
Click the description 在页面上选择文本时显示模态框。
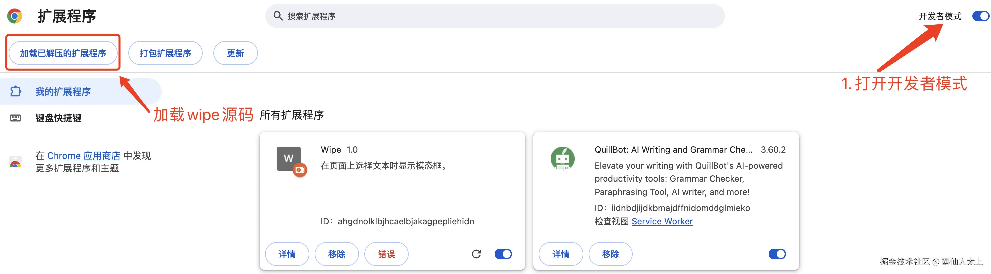click(x=385, y=166)
